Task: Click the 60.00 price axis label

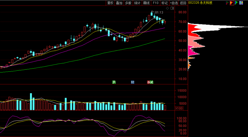Action: click(182, 31)
